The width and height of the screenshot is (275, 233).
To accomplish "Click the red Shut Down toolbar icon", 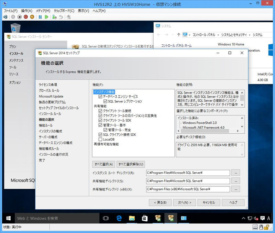I will (x=26, y=17).
